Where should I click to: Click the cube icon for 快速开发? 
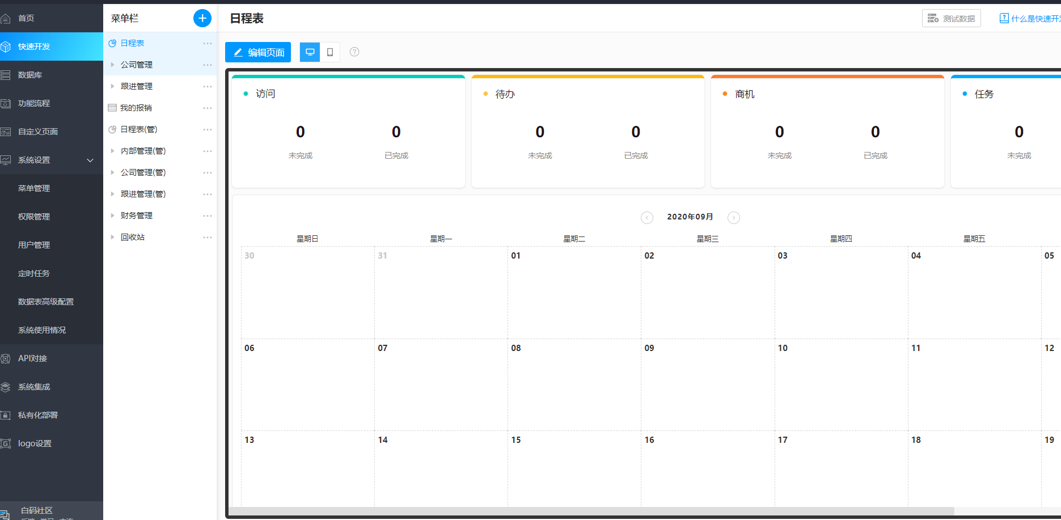pyautogui.click(x=6, y=46)
